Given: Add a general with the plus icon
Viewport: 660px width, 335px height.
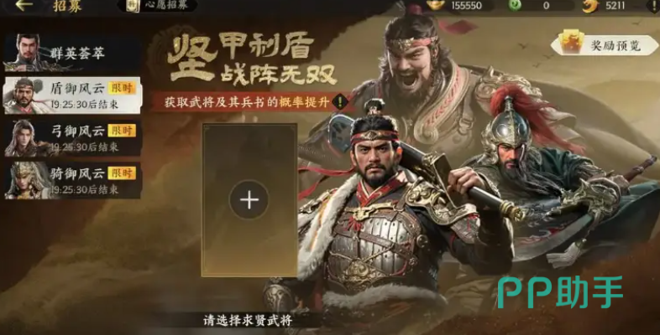Looking at the screenshot, I should point(249,200).
